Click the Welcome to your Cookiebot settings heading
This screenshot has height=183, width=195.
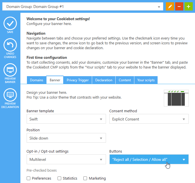(58, 19)
